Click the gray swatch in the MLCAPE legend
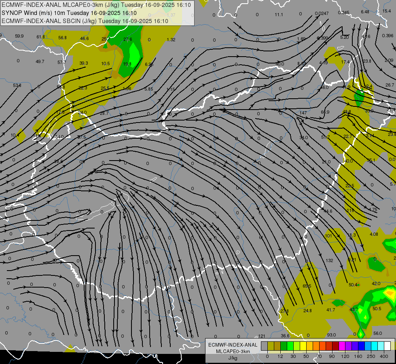This screenshot has height=364, width=396. [265, 346]
